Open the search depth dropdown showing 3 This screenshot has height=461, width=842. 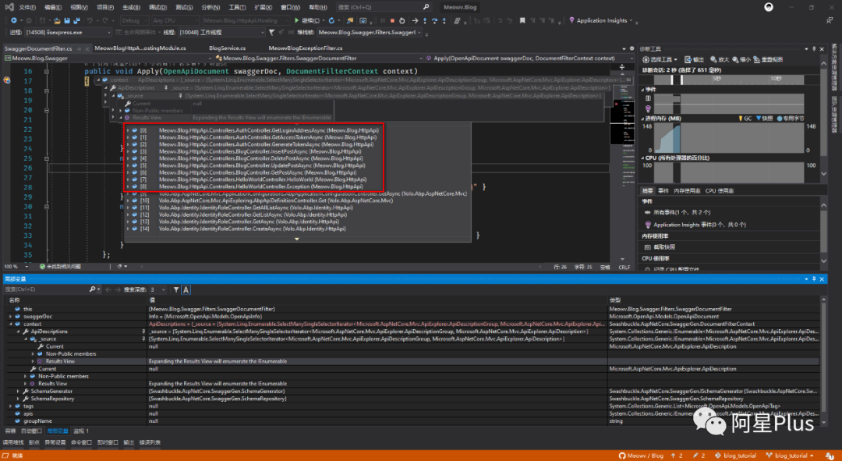point(157,289)
